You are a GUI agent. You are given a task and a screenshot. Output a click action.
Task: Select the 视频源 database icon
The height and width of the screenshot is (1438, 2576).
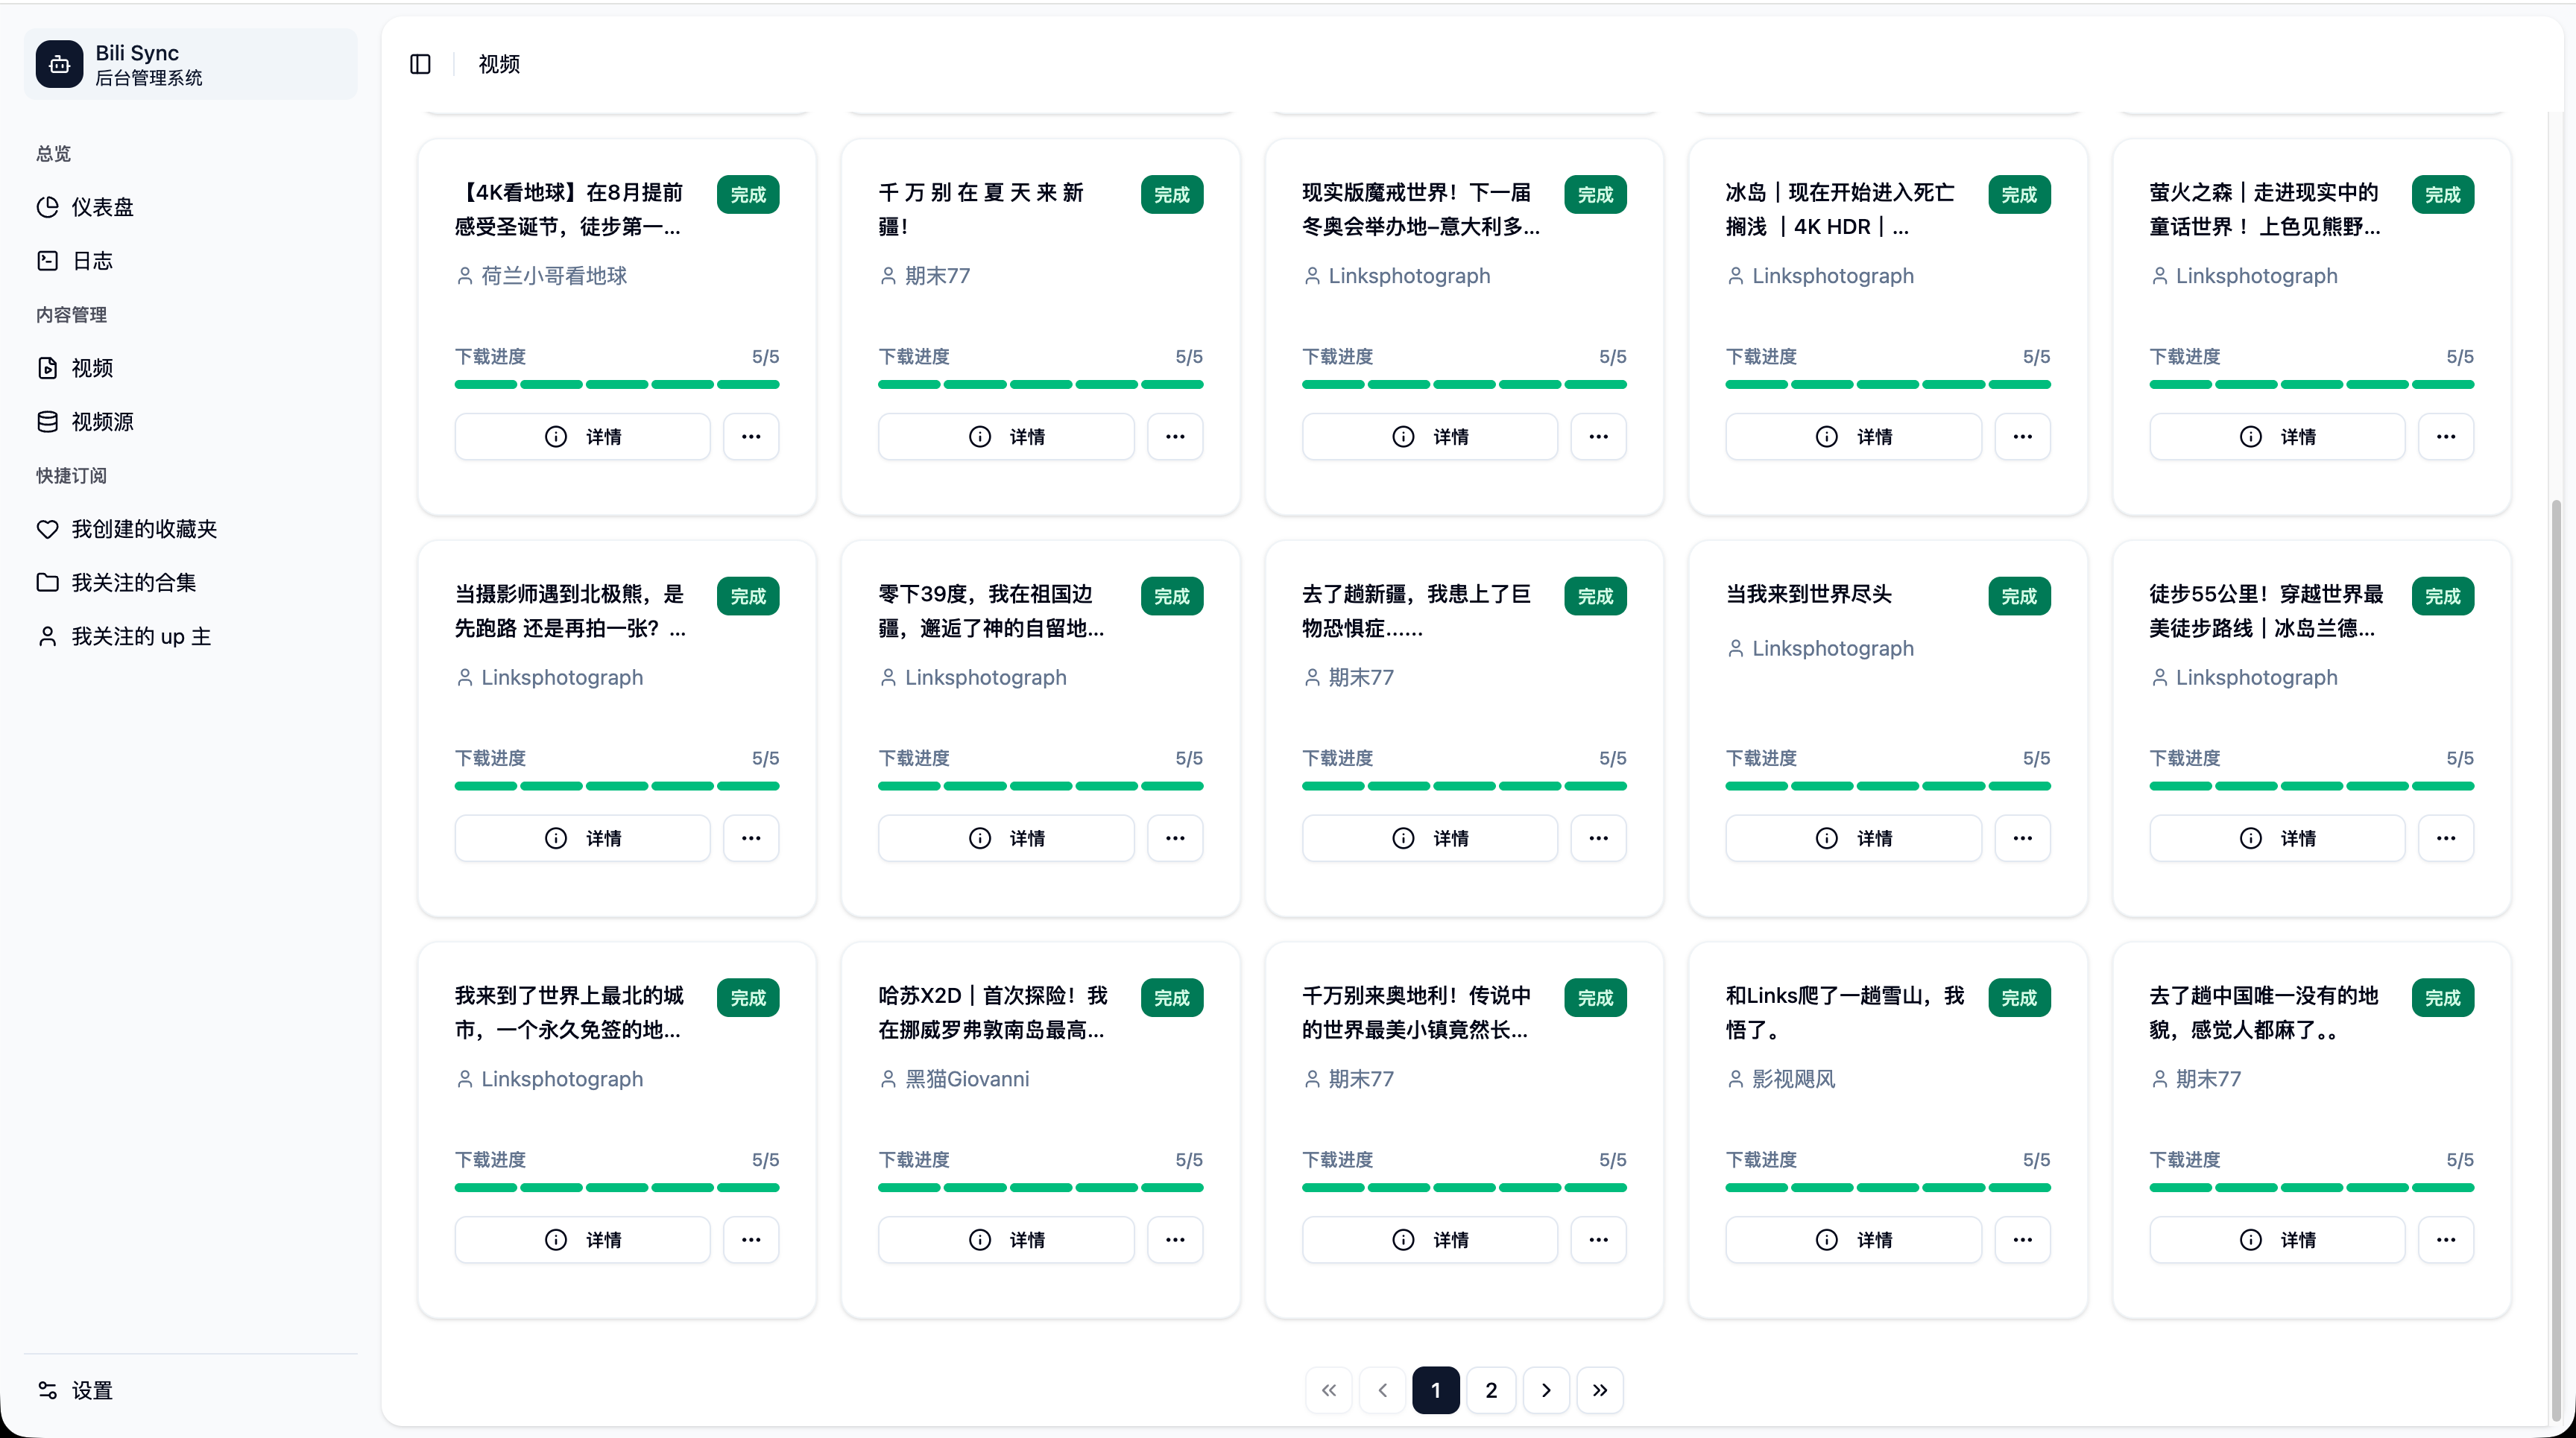tap(47, 422)
